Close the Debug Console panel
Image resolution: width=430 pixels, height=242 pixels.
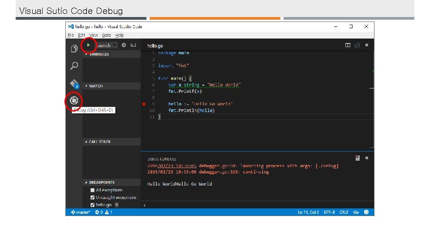367,158
